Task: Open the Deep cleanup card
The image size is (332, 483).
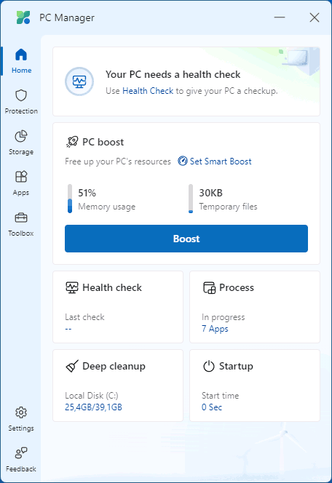Action: coord(118,386)
